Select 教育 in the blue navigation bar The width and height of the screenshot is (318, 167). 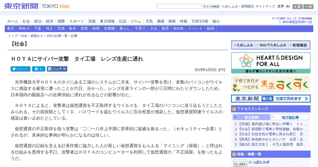(165, 29)
